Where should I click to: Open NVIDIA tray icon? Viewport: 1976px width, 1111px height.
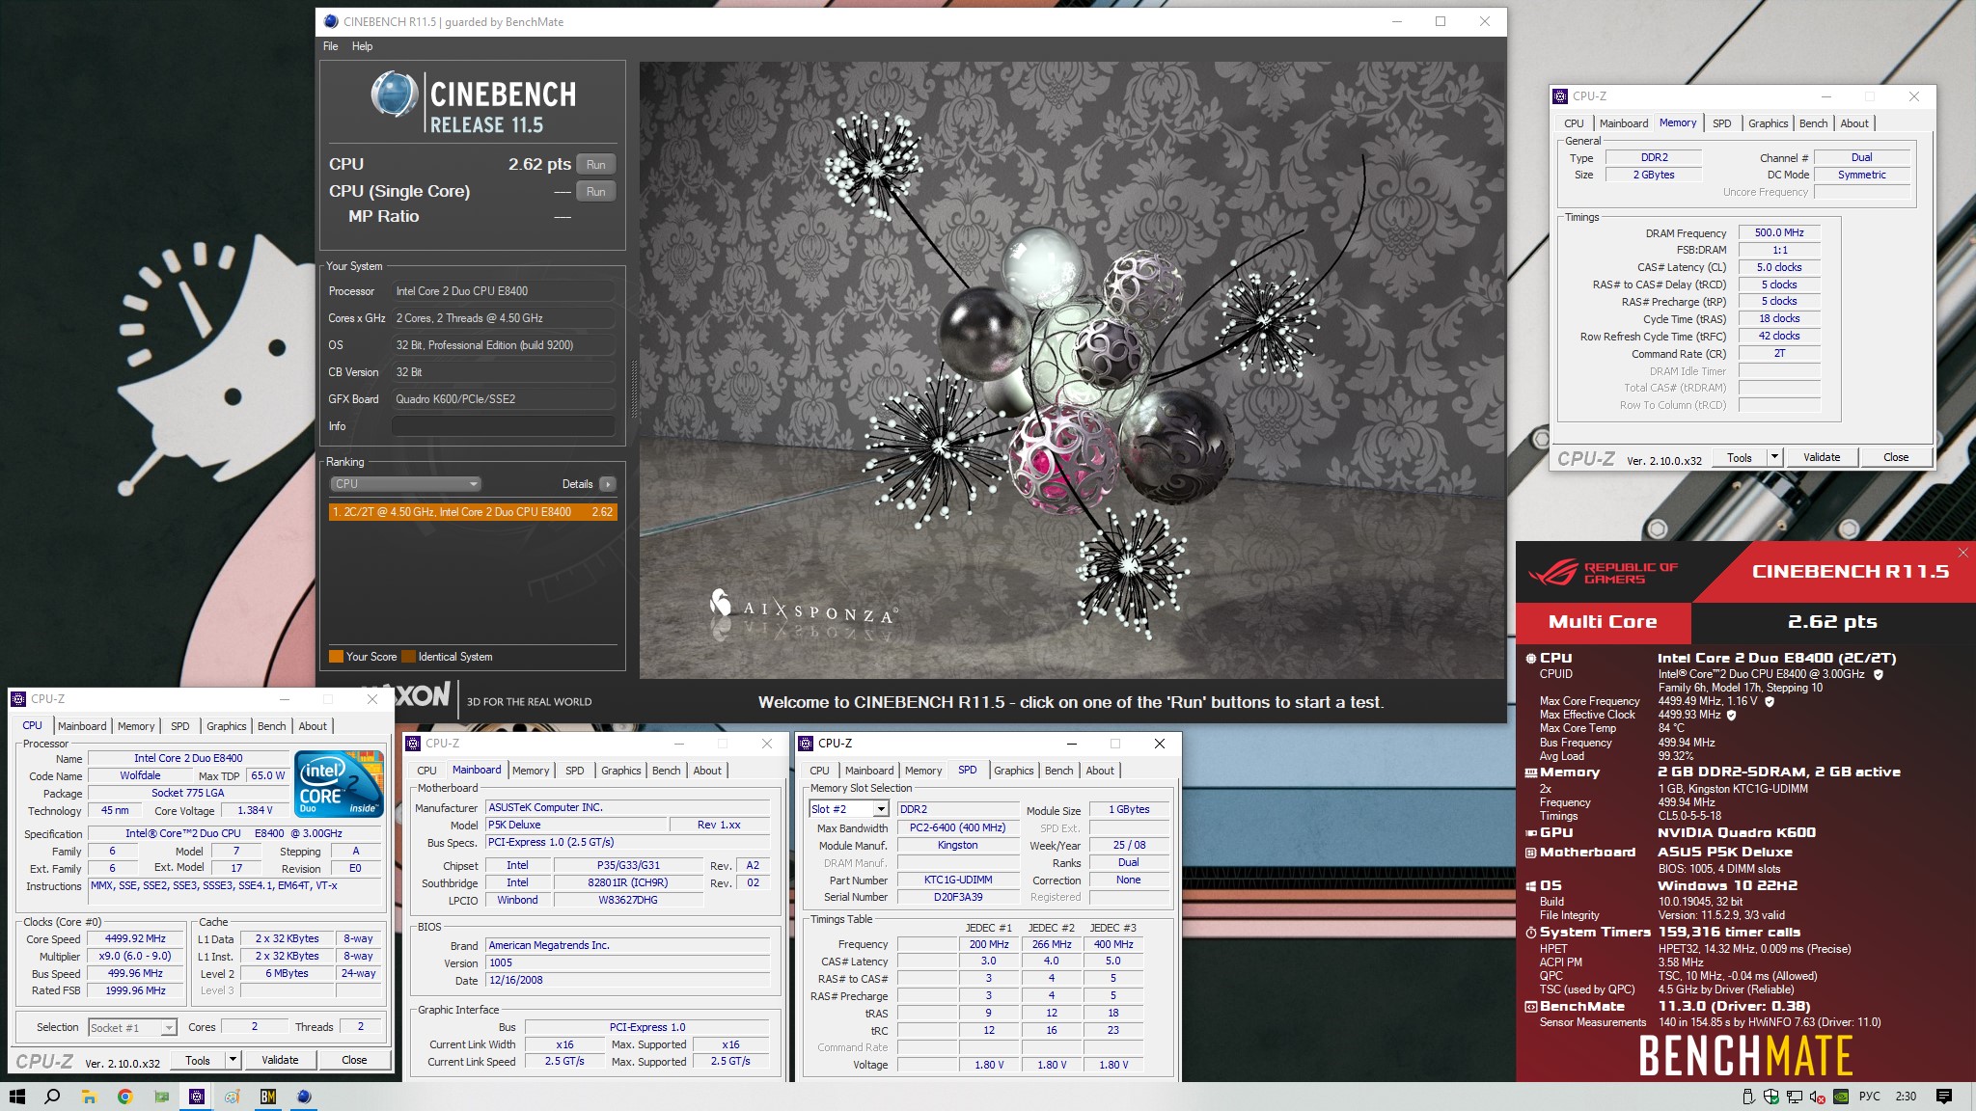1841,1097
